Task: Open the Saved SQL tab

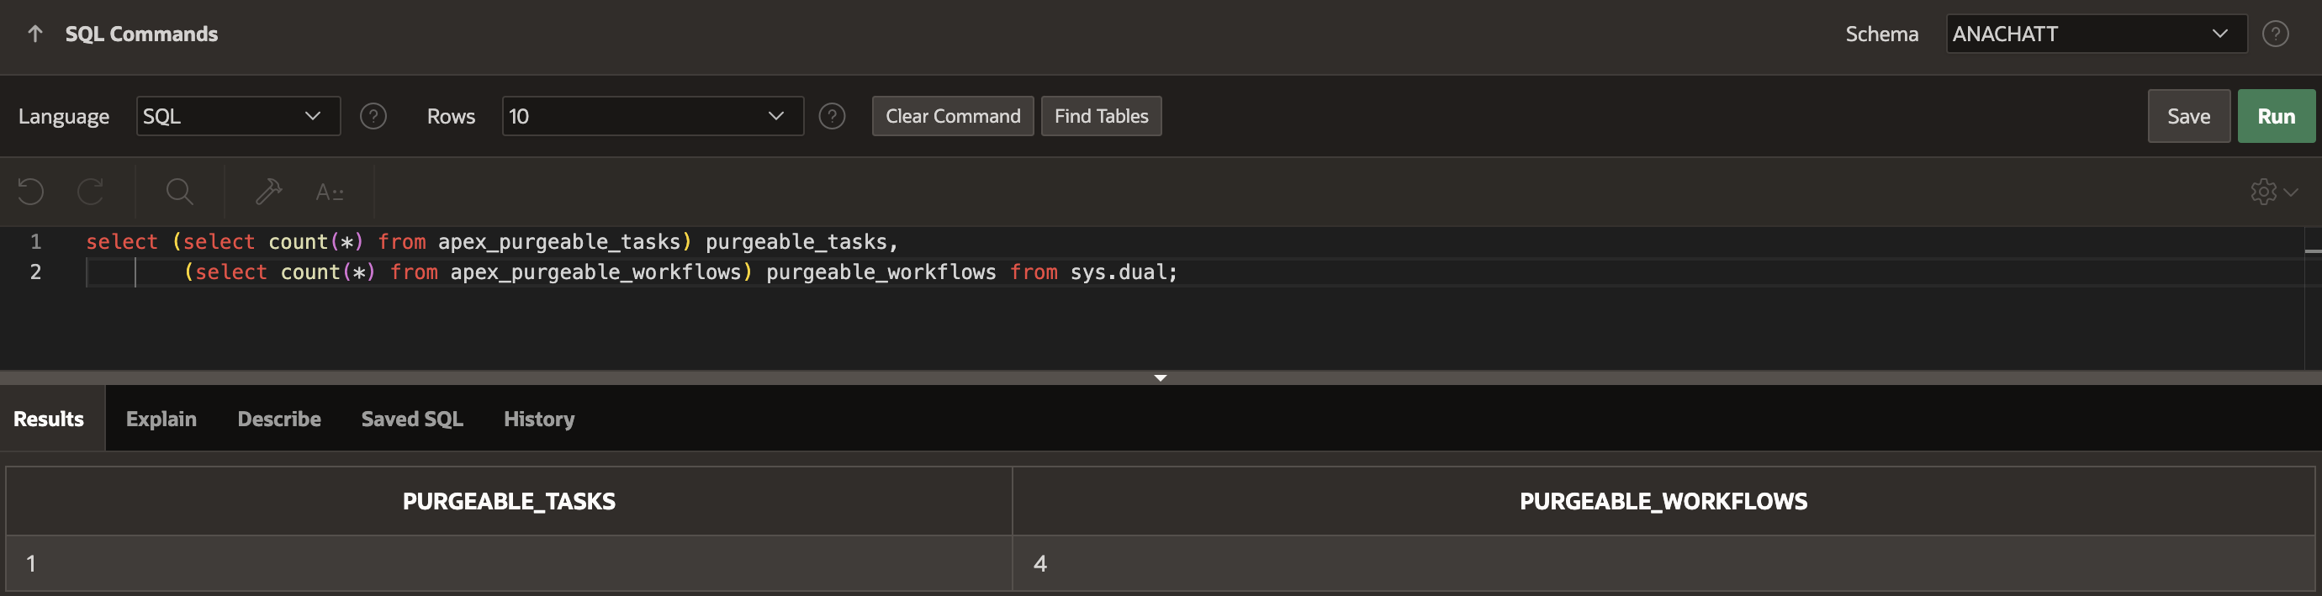Action: coord(412,419)
